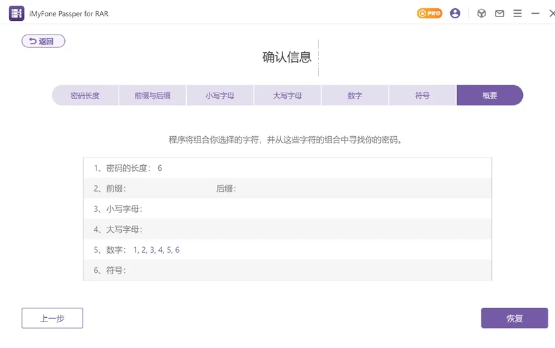Viewport: 555px width, 348px height.
Task: Start recovery with the 恢复 button
Action: tap(514, 318)
